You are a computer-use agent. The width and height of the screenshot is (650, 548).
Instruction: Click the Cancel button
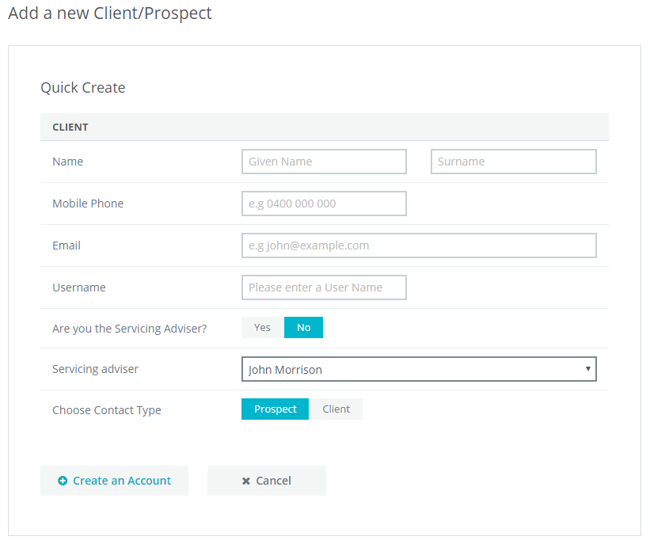click(266, 480)
